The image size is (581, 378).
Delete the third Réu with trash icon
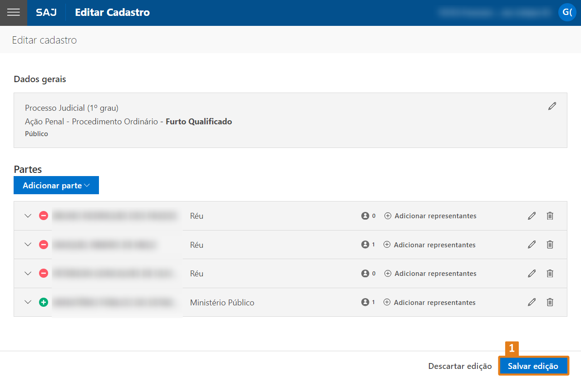[550, 274]
